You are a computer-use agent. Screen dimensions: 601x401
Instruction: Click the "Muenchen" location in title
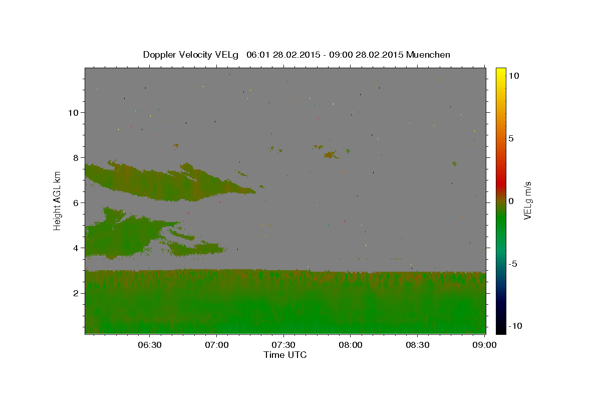pyautogui.click(x=428, y=55)
